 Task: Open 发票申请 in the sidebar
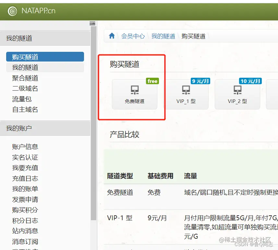coord(25,199)
